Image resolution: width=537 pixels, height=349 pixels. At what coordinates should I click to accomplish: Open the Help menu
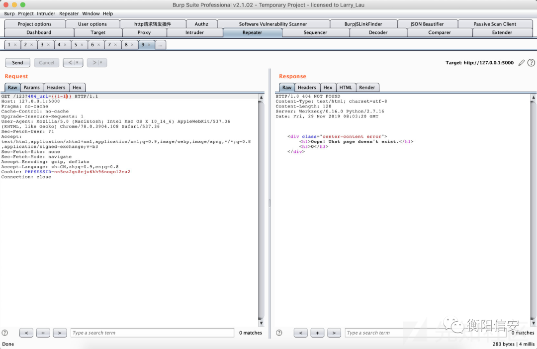[108, 14]
